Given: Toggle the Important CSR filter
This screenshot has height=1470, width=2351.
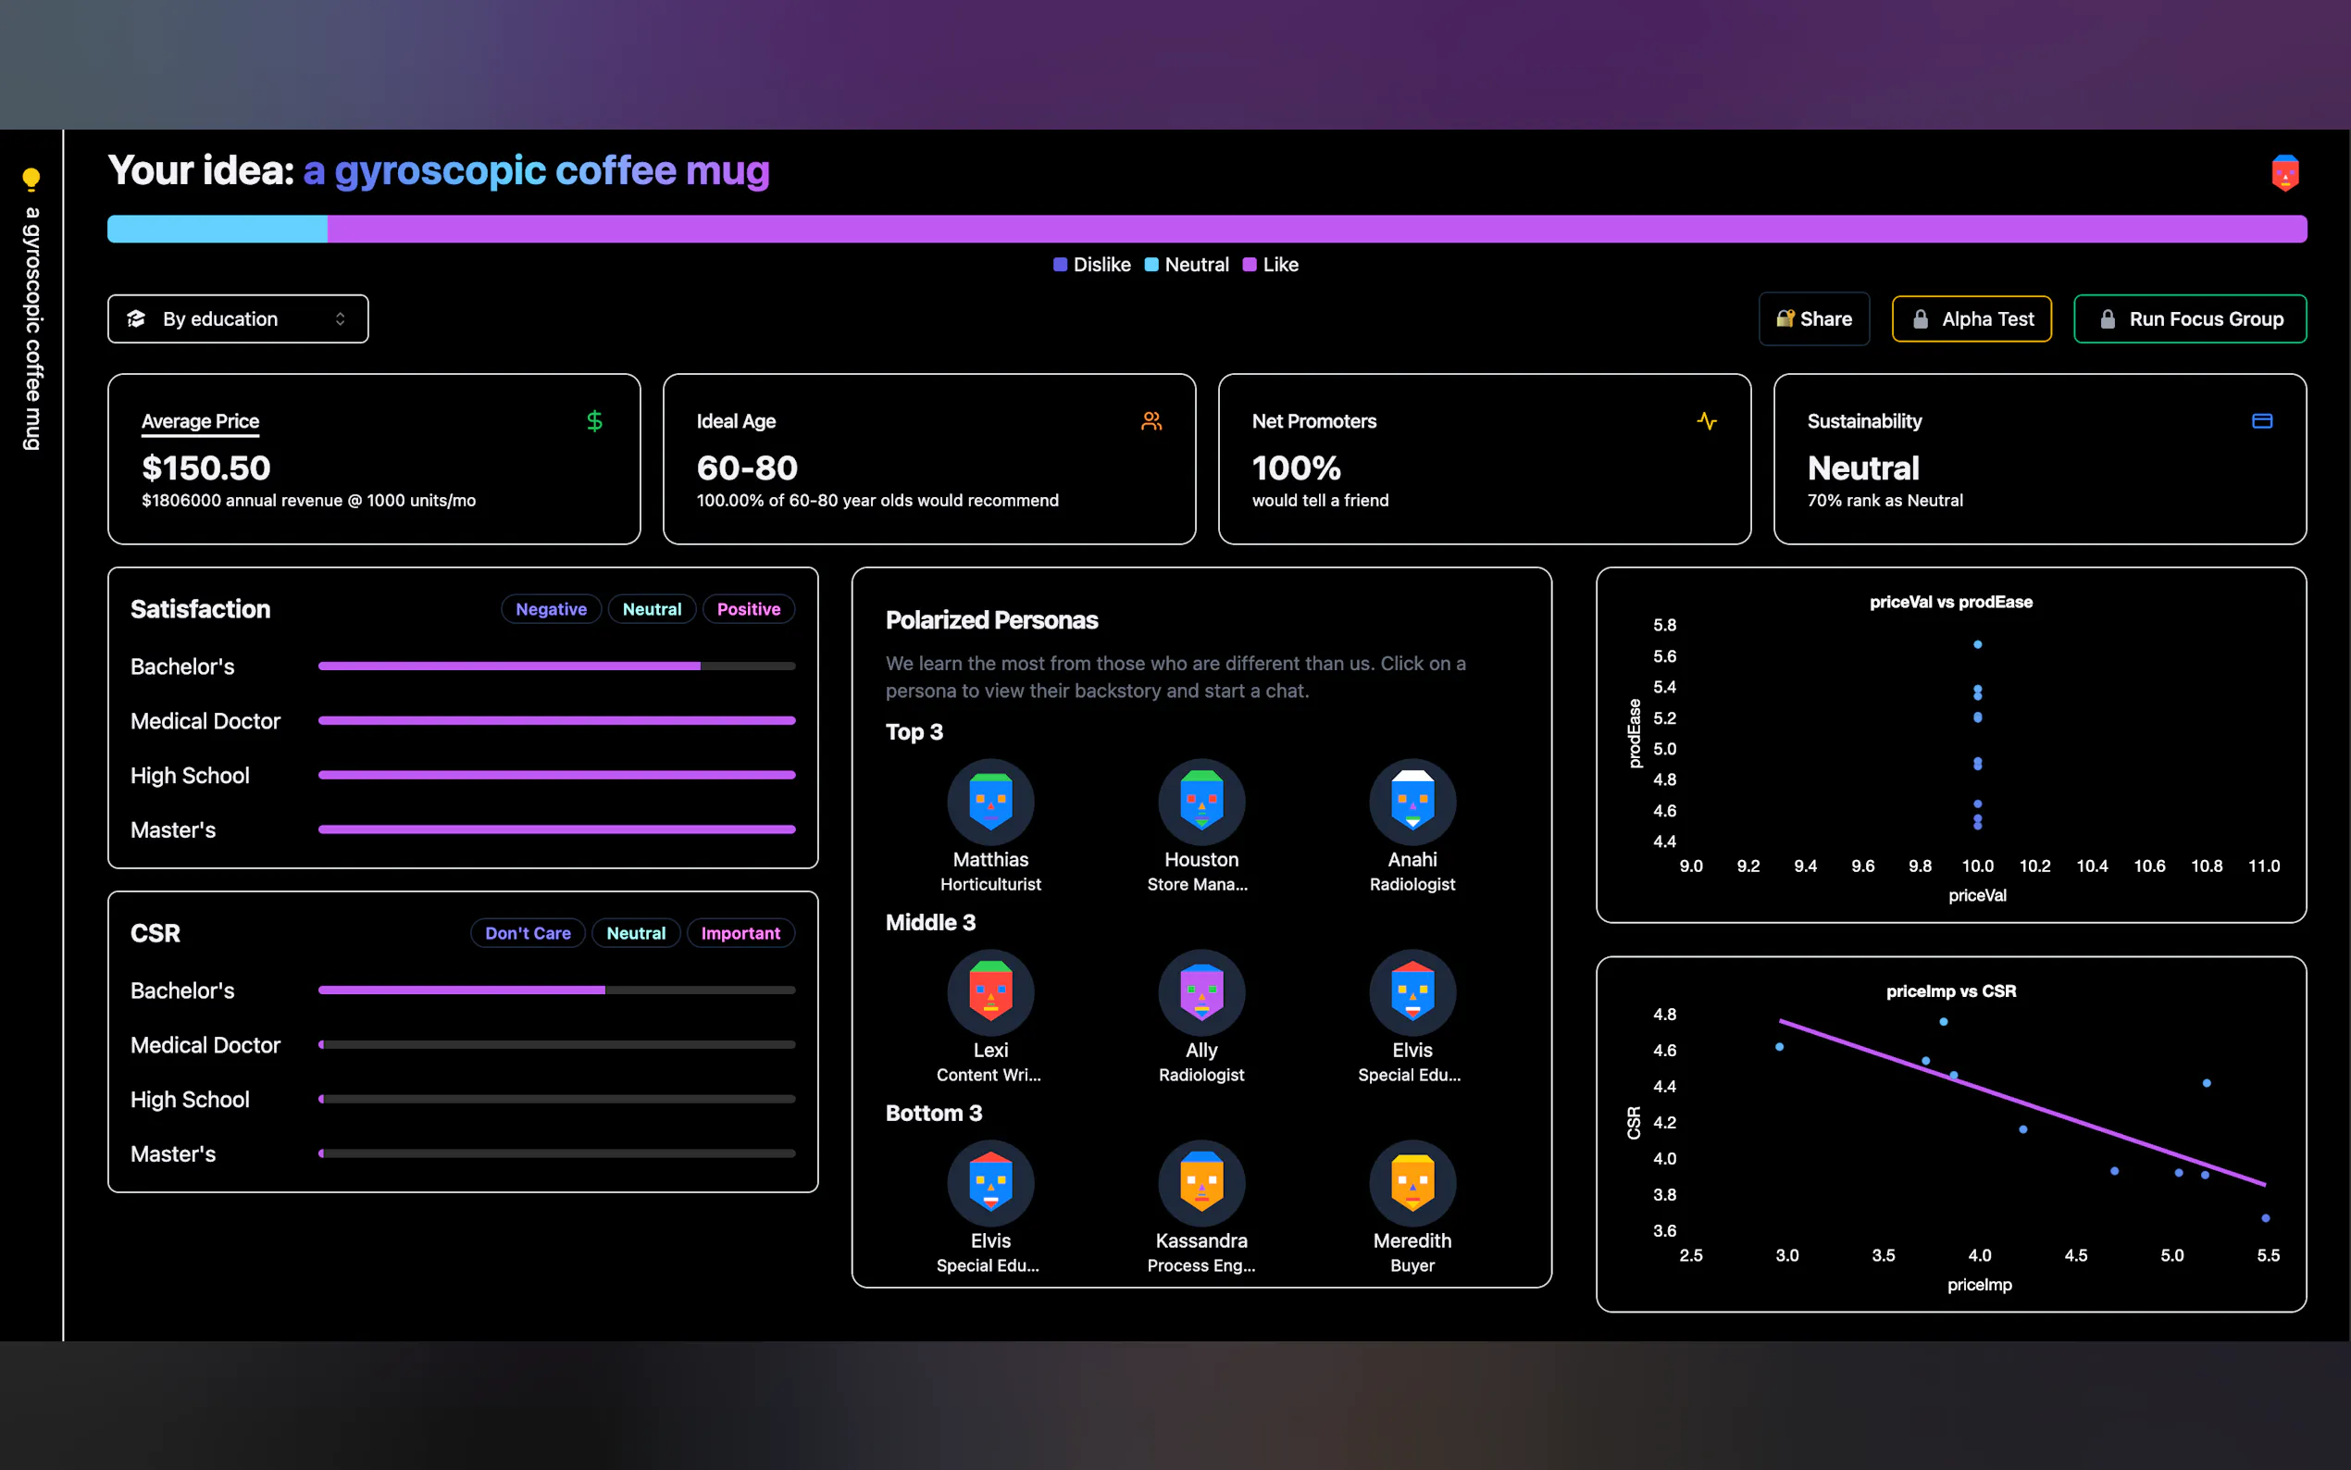Looking at the screenshot, I should click(740, 933).
